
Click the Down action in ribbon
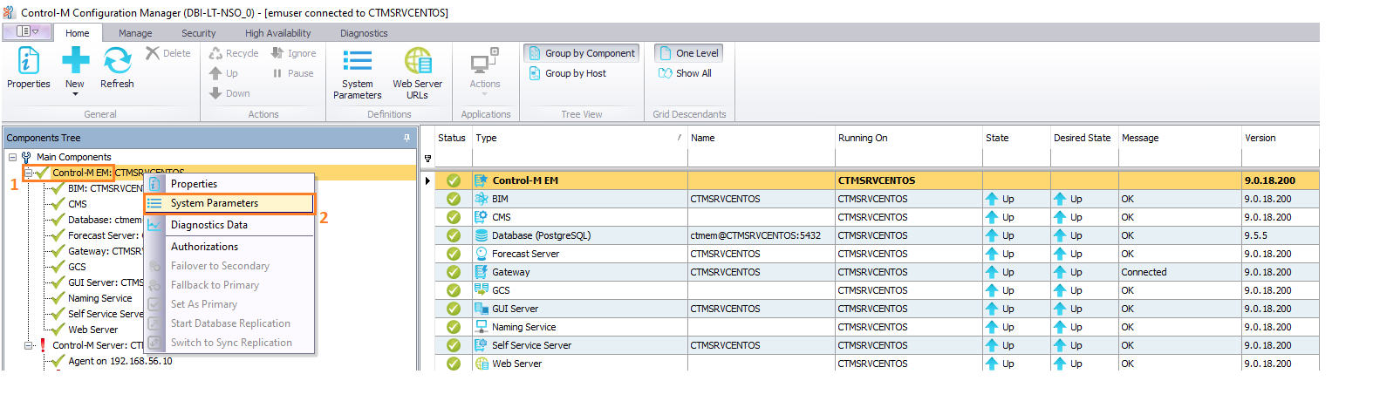point(229,93)
